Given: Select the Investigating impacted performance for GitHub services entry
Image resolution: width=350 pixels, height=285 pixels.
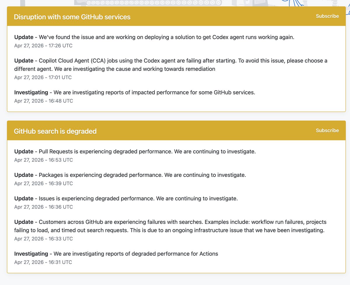Looking at the screenshot, I should (x=135, y=92).
